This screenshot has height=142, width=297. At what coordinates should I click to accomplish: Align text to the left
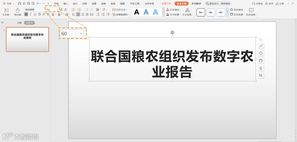pos(74,14)
